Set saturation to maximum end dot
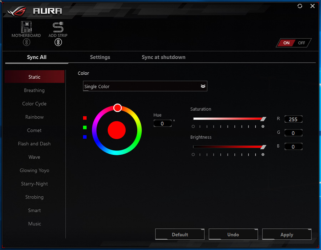The width and height of the screenshot is (321, 250). click(263, 126)
